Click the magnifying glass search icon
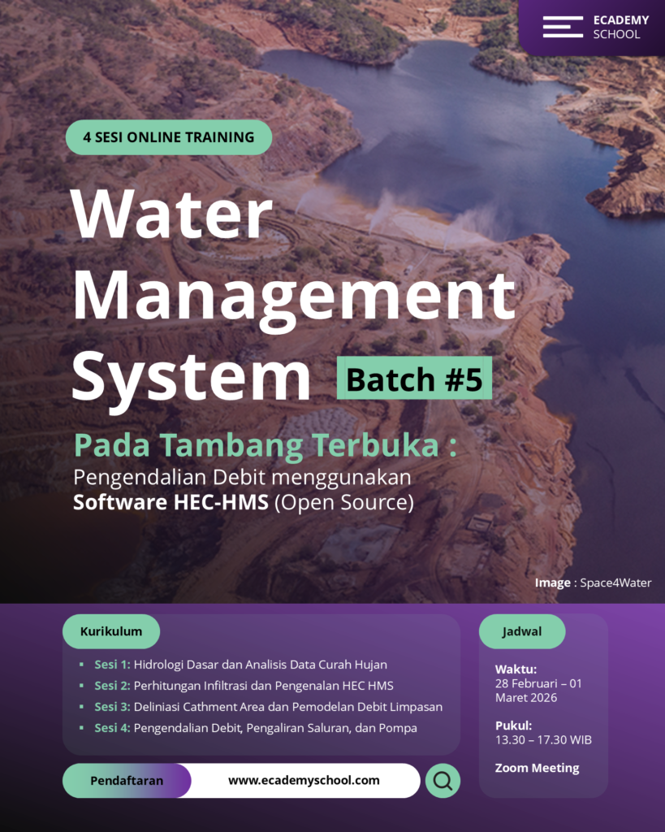This screenshot has height=832, width=665. pyautogui.click(x=443, y=781)
